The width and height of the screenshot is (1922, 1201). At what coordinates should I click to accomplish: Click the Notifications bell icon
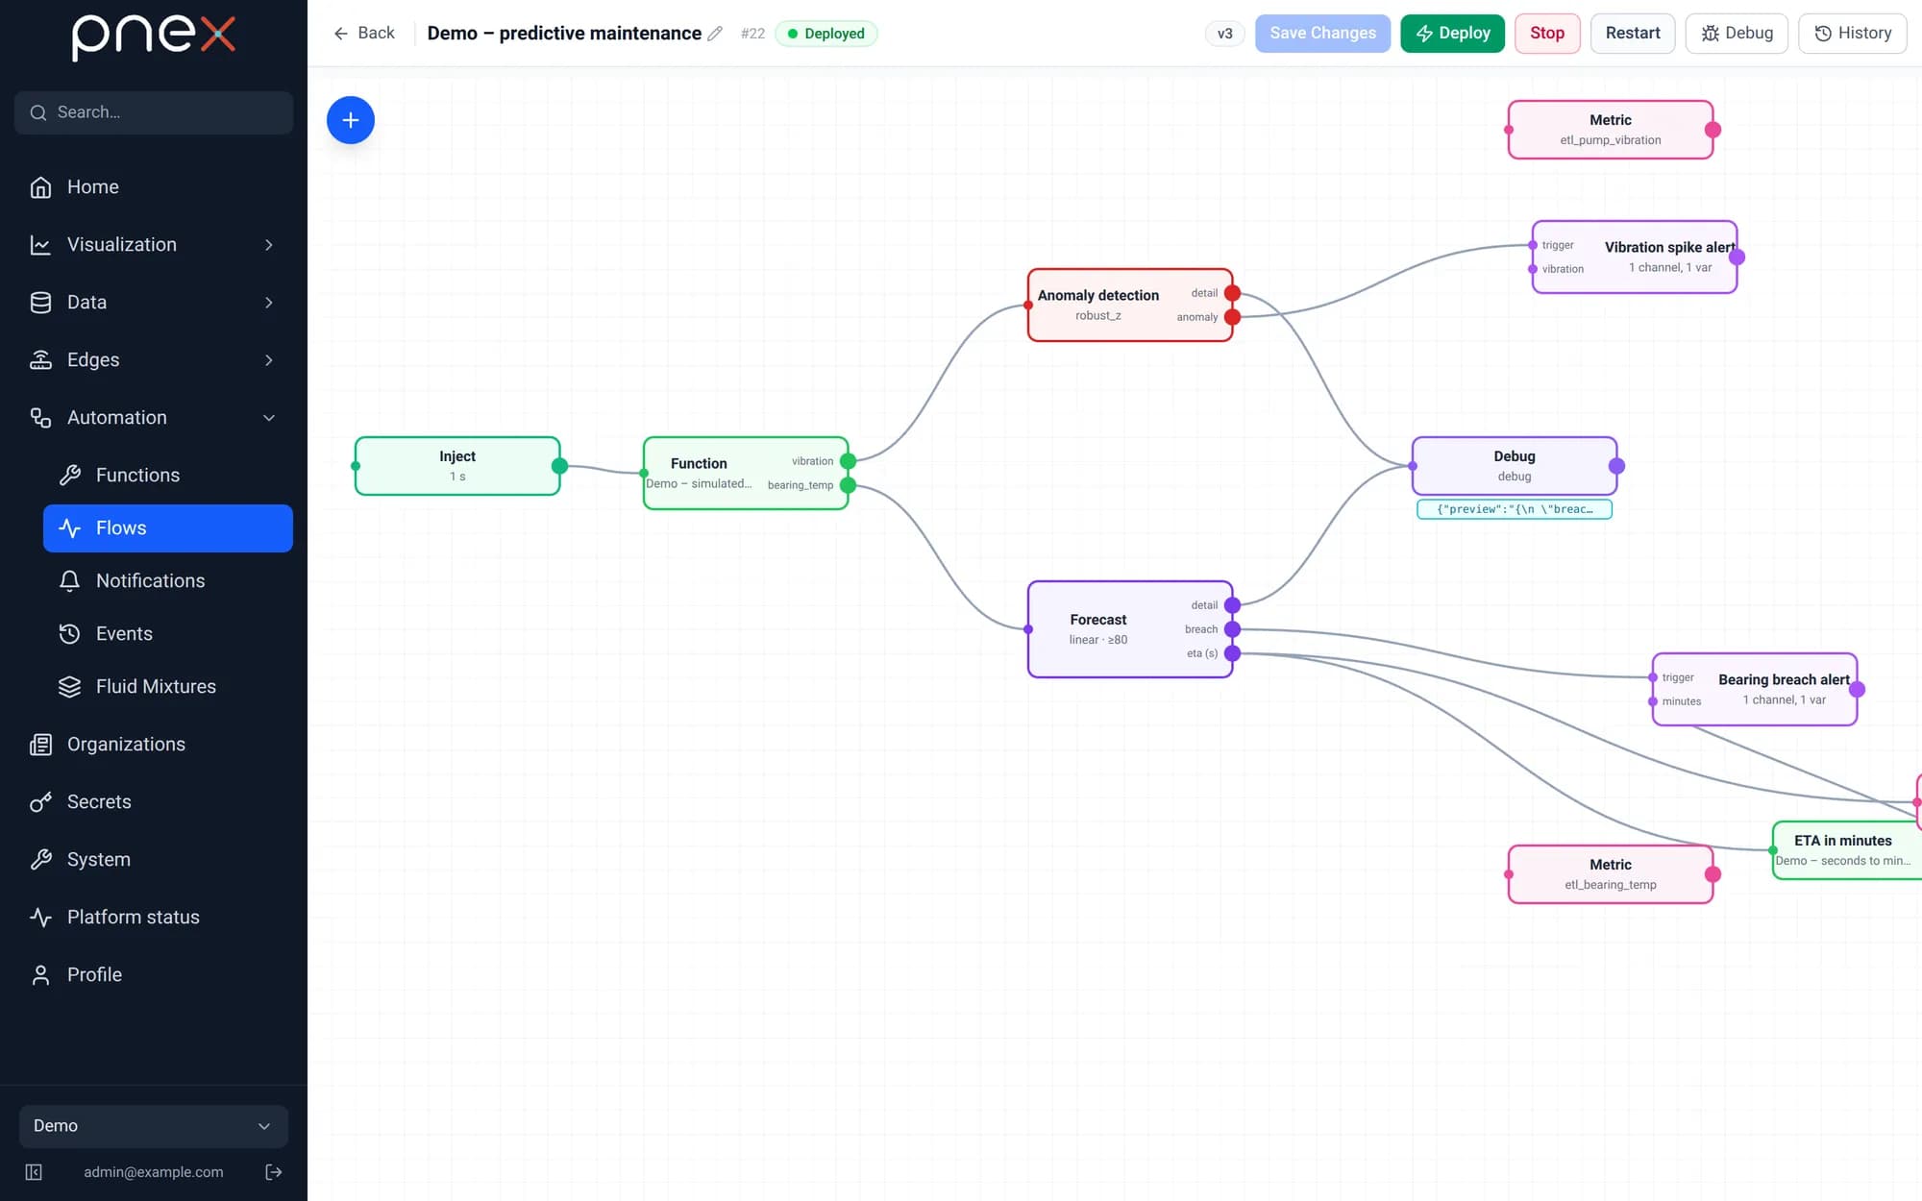(69, 580)
